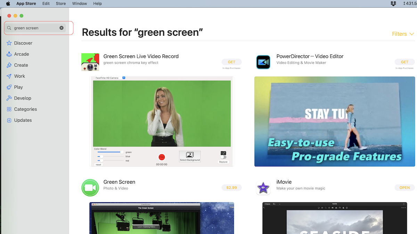417x234 pixels.
Task: Adjust the green color blend slider
Action: pyautogui.click(x=111, y=152)
